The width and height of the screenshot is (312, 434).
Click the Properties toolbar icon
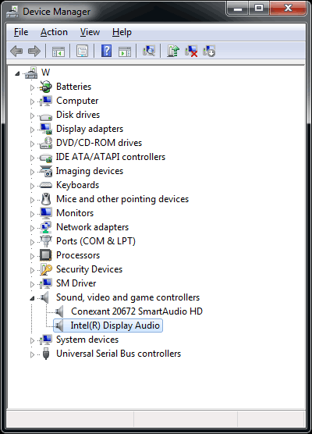[x=82, y=52]
